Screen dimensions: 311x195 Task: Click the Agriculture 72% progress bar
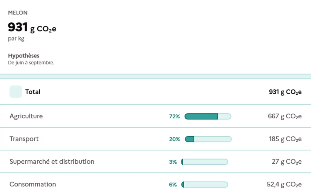coord(208,116)
